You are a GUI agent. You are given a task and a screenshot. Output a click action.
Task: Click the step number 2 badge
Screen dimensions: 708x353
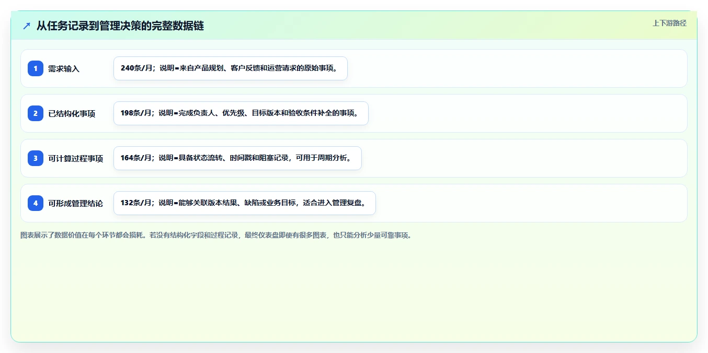pyautogui.click(x=36, y=113)
